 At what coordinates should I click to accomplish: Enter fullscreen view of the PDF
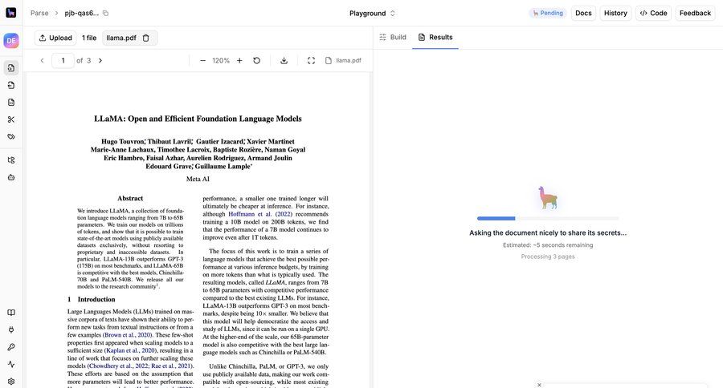311,61
